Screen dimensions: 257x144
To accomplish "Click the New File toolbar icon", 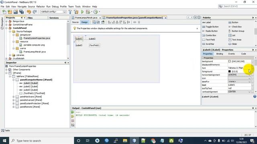I will point(4,12).
